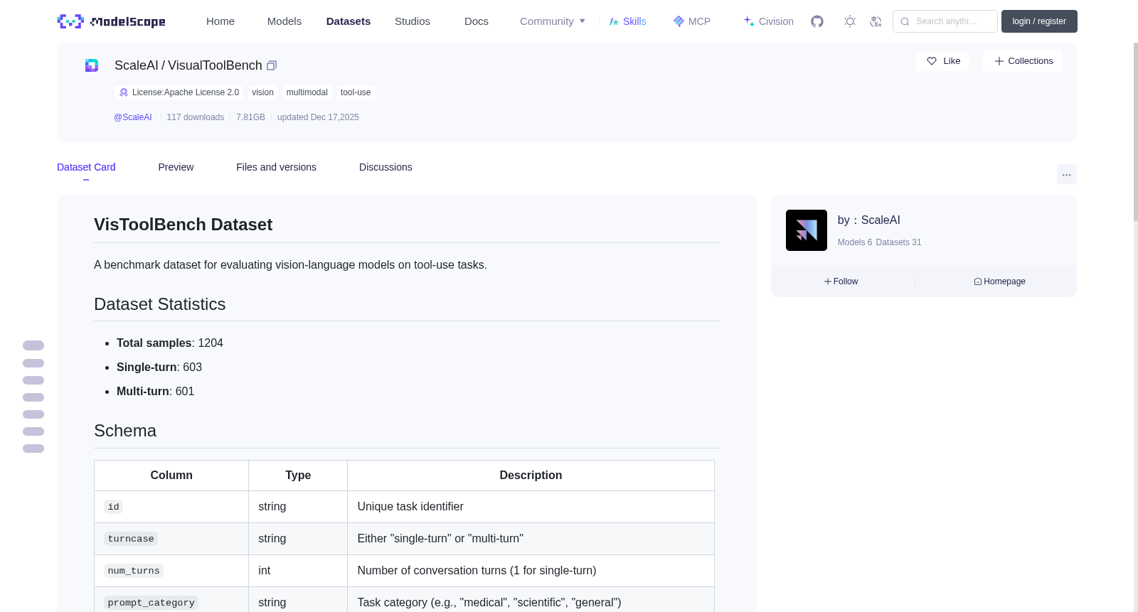Click the Single-turn: 603 line
This screenshot has height=612, width=1138.
[x=159, y=367]
